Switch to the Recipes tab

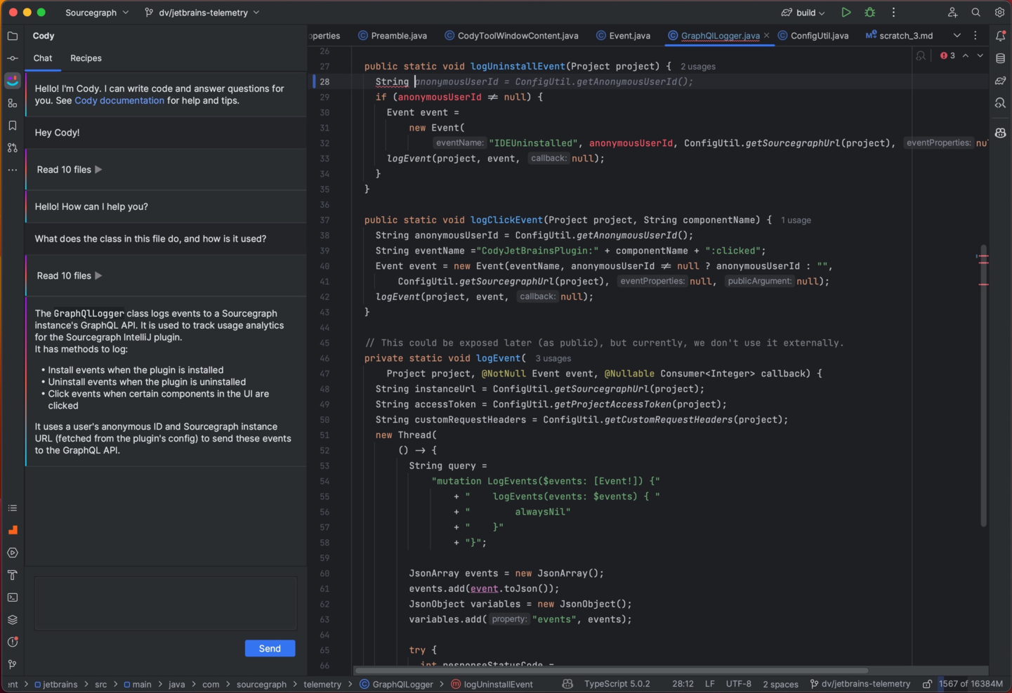86,58
